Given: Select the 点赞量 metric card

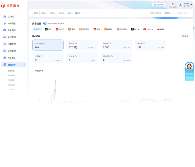Looking at the screenshot, I should point(116,45).
